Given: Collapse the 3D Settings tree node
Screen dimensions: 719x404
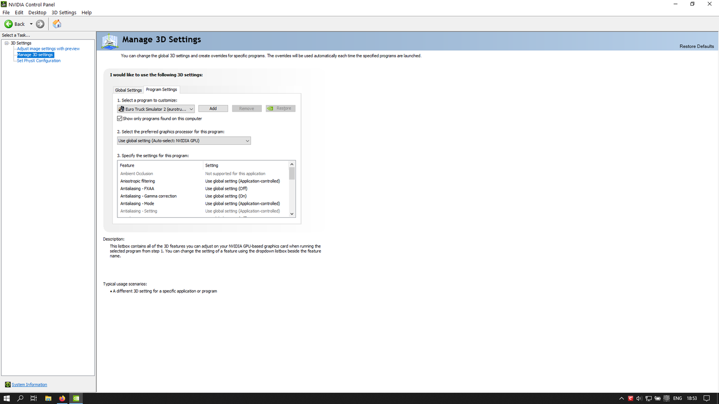Looking at the screenshot, I should pos(7,43).
